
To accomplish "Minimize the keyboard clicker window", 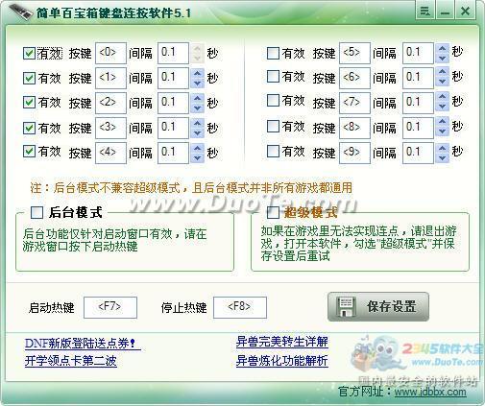I will pos(446,12).
